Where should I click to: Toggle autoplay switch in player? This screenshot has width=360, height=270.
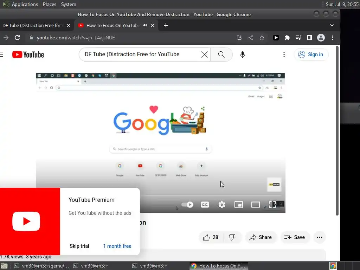[x=187, y=205]
